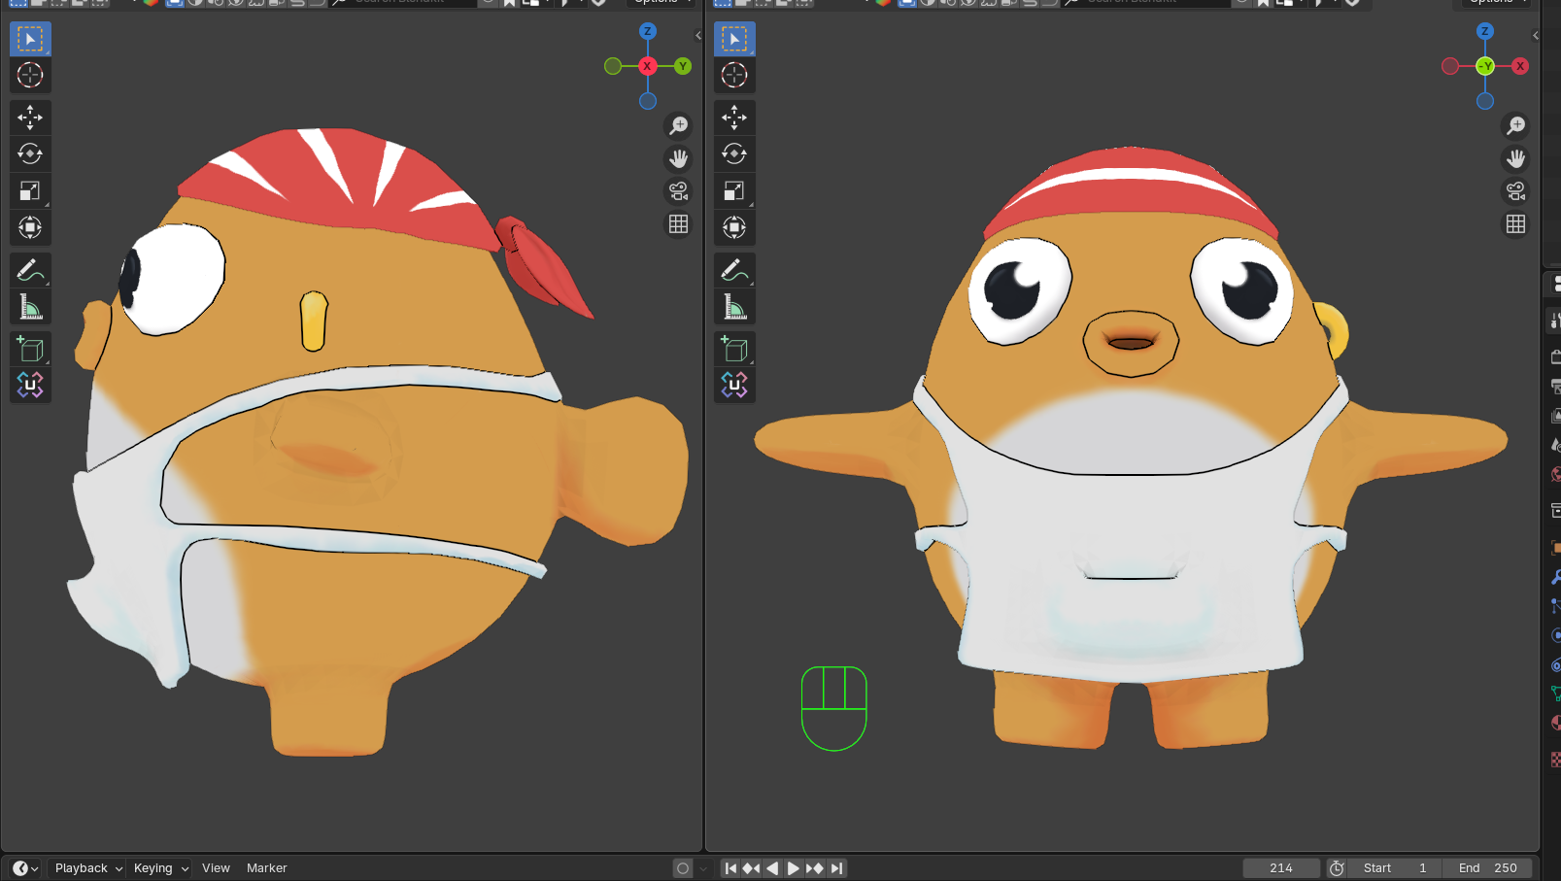Expand the right viewport sidebar arrow
Screen dimensions: 1561x881
click(1536, 36)
